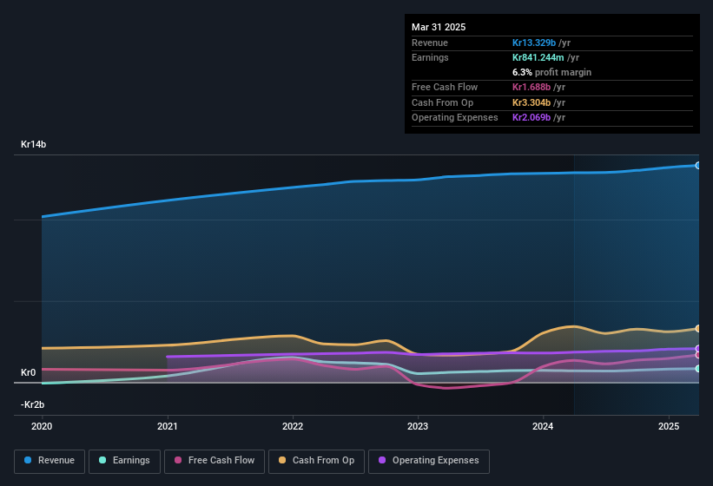Image resolution: width=713 pixels, height=486 pixels.
Task: Click the Mar 31 2025 tooltip date
Action: 439,27
